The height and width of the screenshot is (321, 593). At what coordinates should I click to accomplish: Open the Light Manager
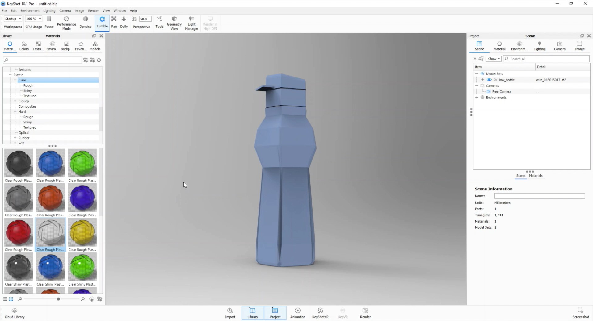pos(191,22)
